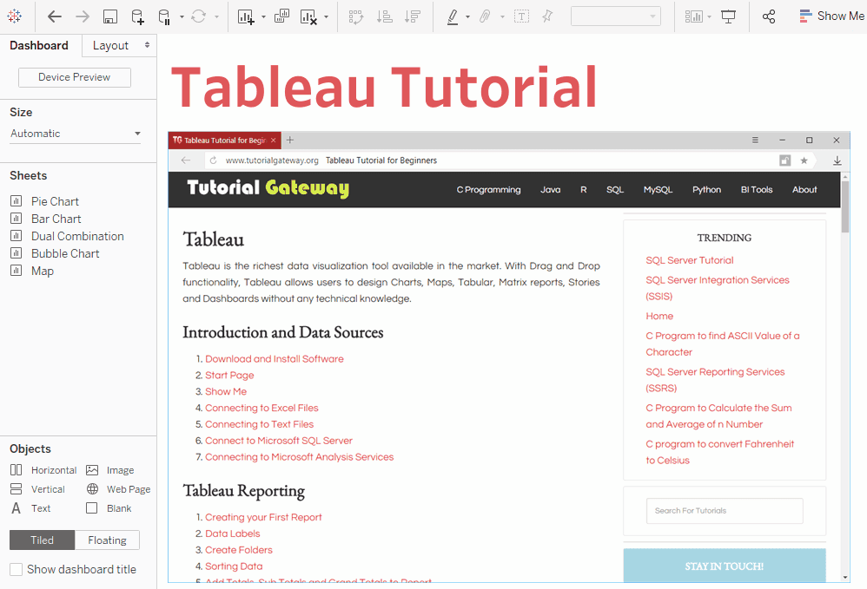Screen dimensions: 867x589
Task: Expand the Pause Updates dropdown arrow
Action: [182, 17]
